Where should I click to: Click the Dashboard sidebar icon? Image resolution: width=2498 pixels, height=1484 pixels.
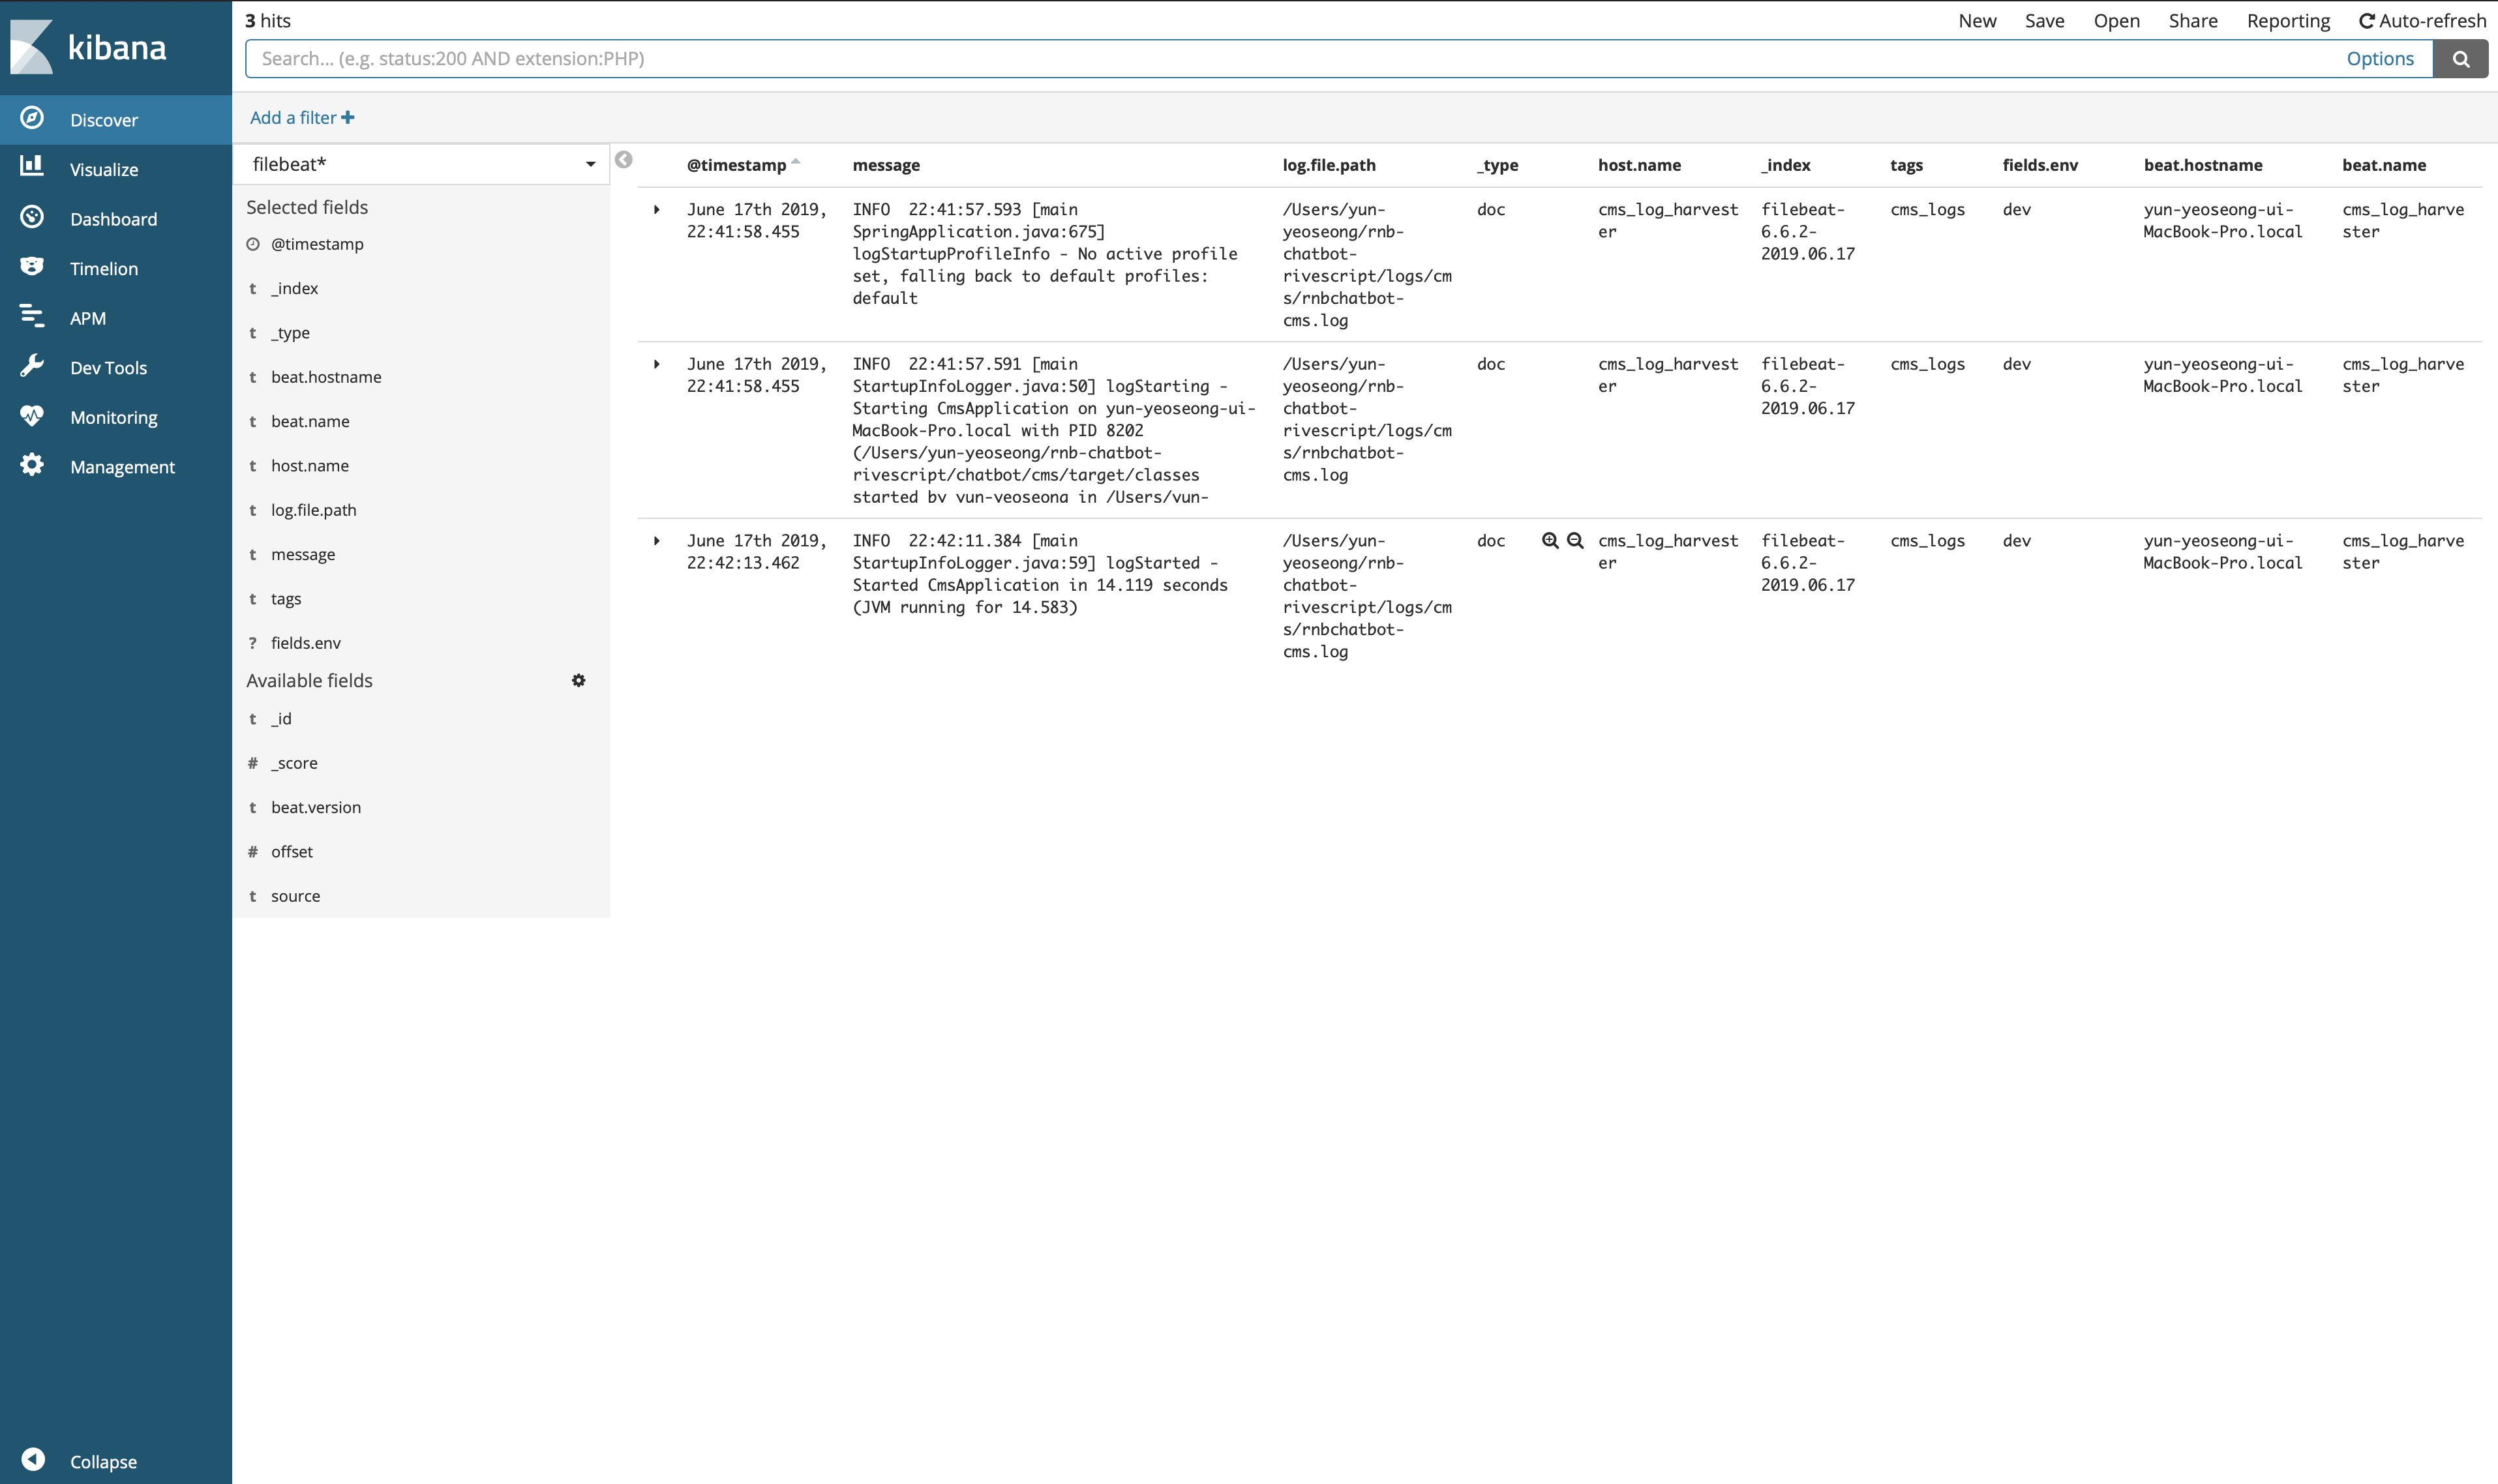tap(32, 217)
